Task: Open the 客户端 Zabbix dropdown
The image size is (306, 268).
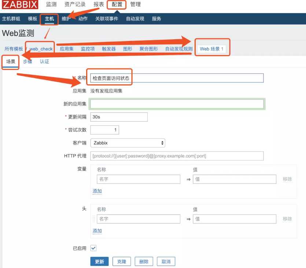Action: coord(128,143)
